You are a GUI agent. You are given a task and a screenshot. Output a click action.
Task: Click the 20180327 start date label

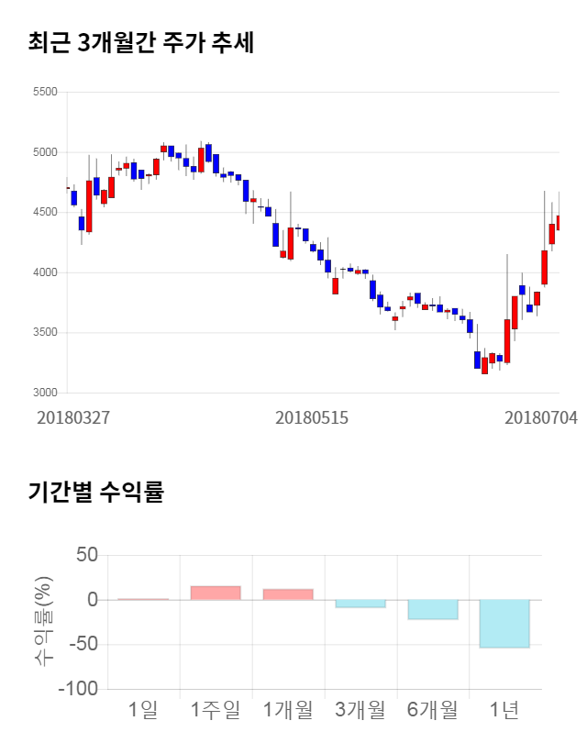(73, 417)
